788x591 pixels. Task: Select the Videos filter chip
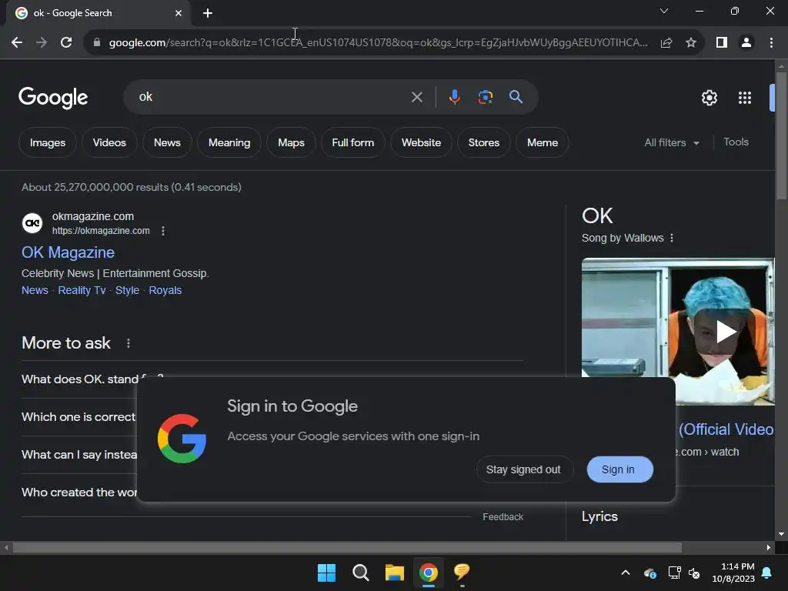(109, 142)
